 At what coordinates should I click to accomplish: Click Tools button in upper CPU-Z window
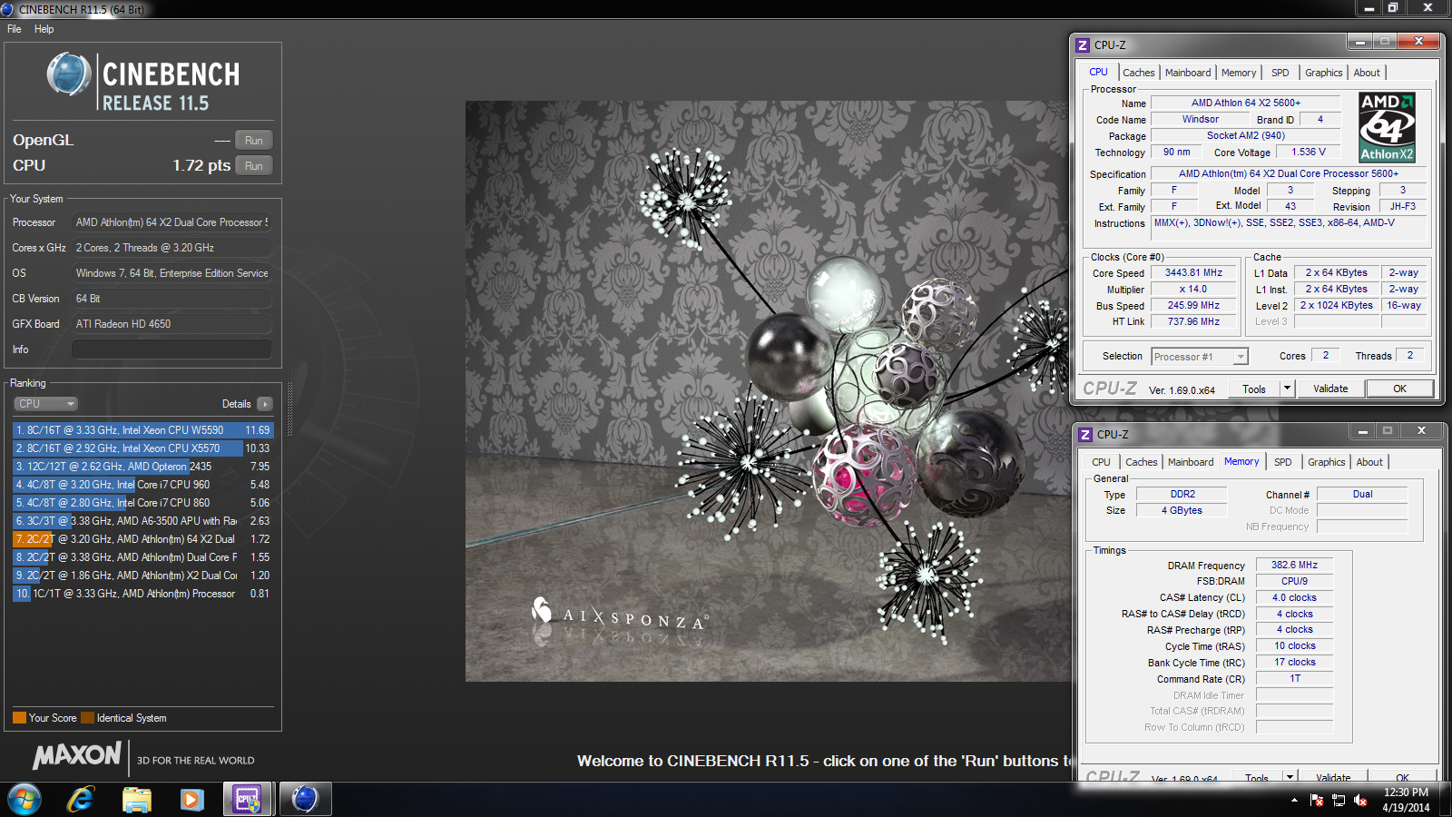(1254, 389)
